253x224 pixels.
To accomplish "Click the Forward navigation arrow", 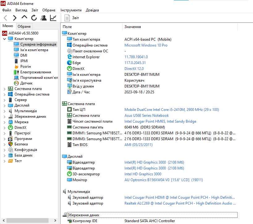I will click(x=15, y=18).
